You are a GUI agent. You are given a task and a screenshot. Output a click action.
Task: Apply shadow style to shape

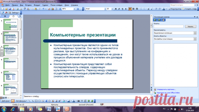88,101
